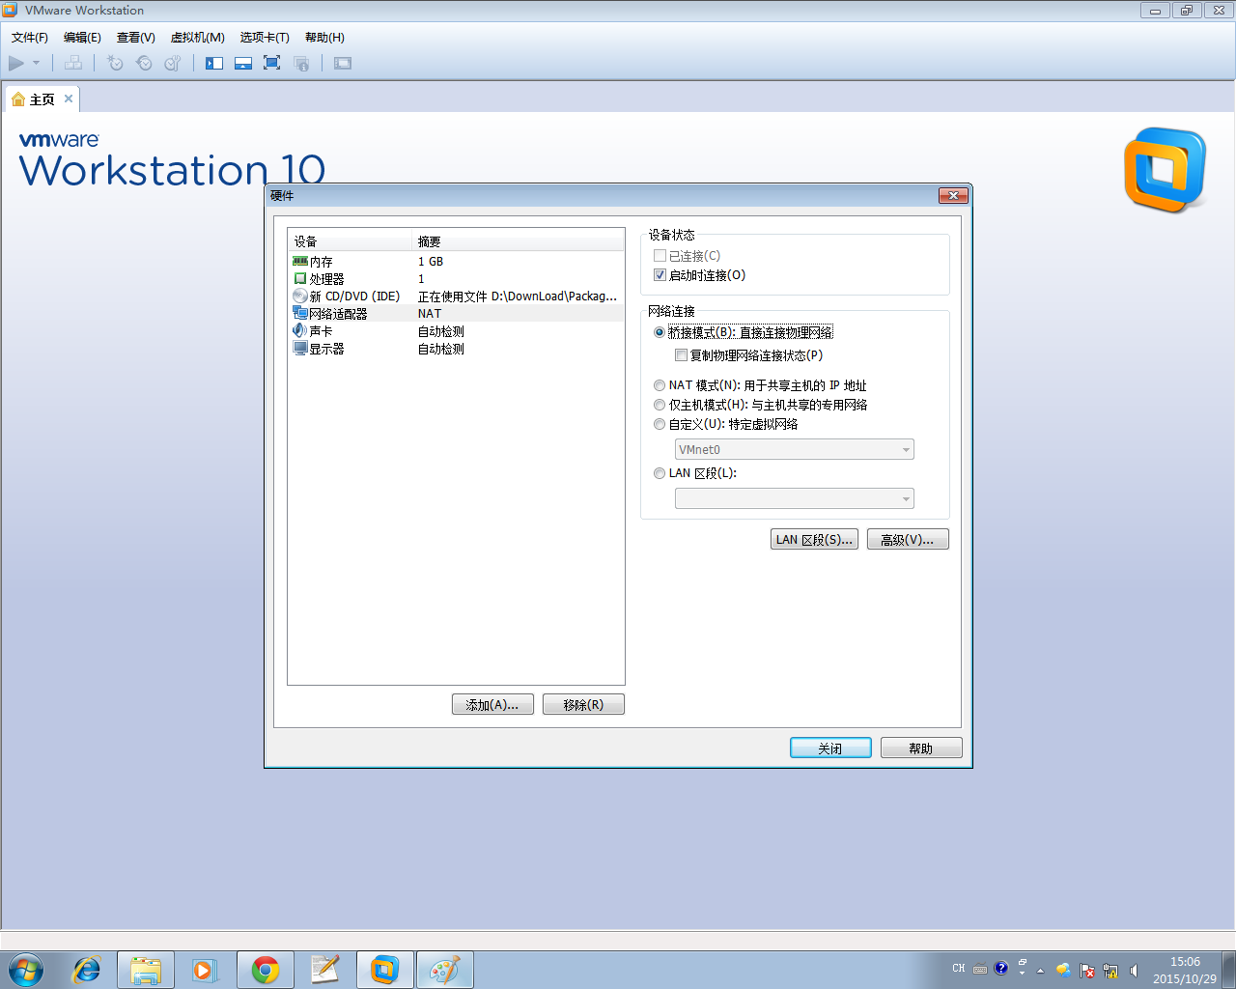Click the 帮助 button in dialog

[921, 748]
